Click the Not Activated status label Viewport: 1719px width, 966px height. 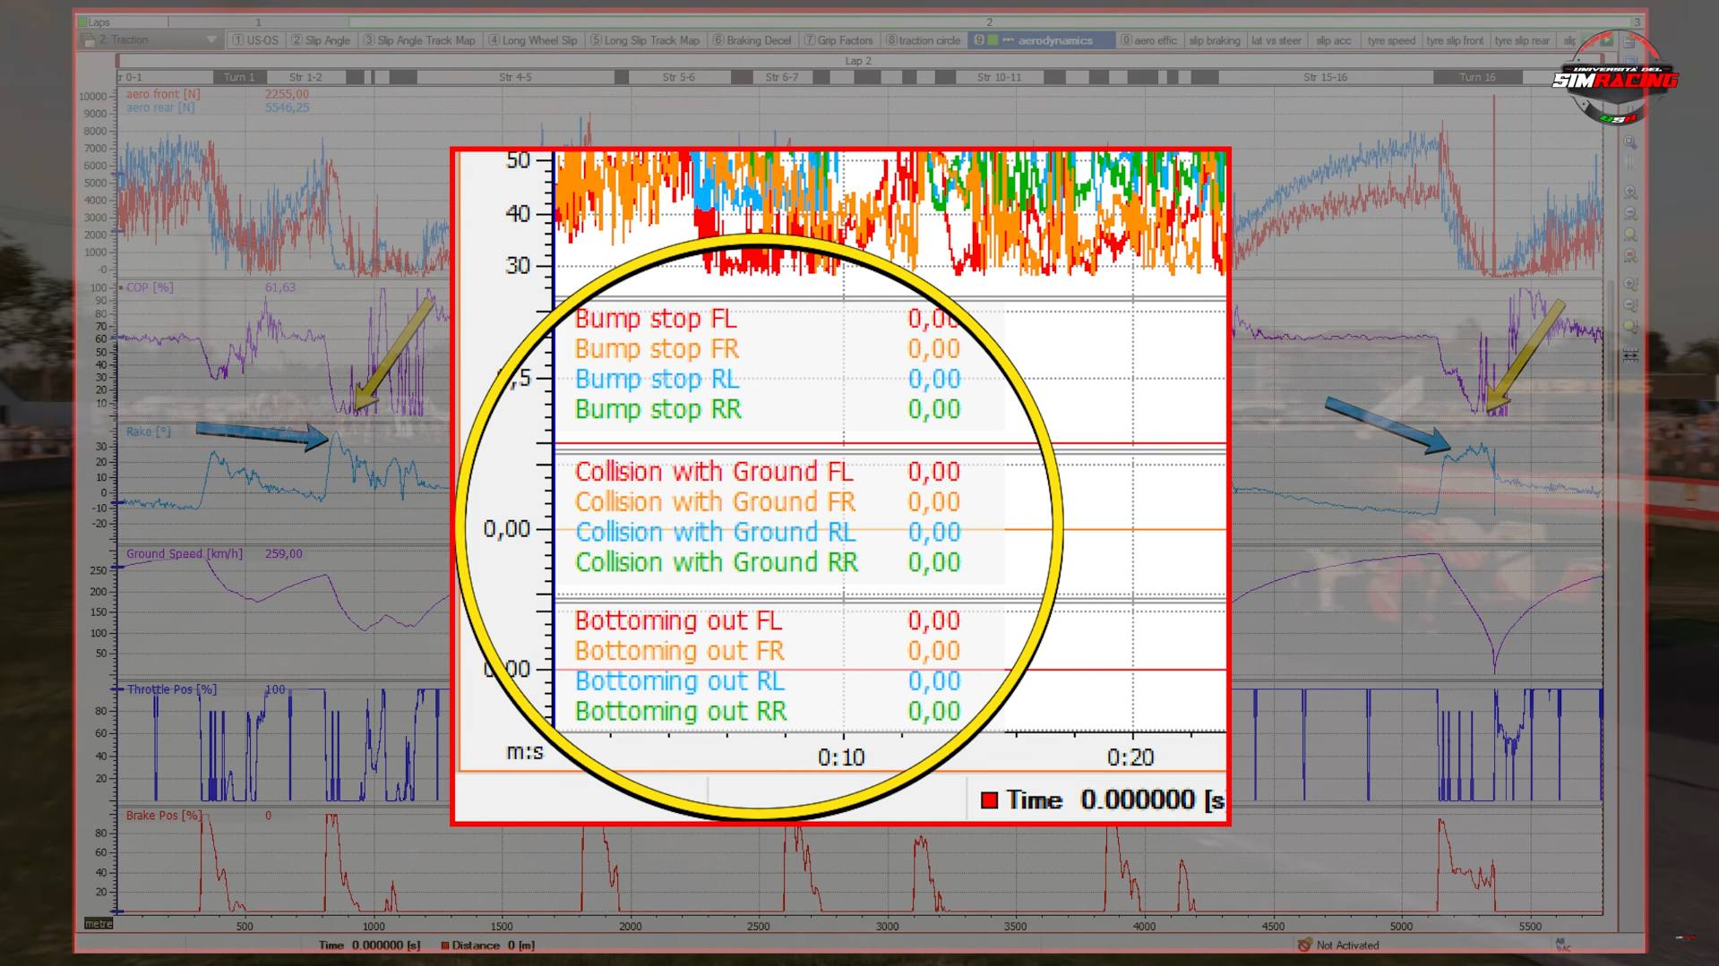pos(1346,945)
